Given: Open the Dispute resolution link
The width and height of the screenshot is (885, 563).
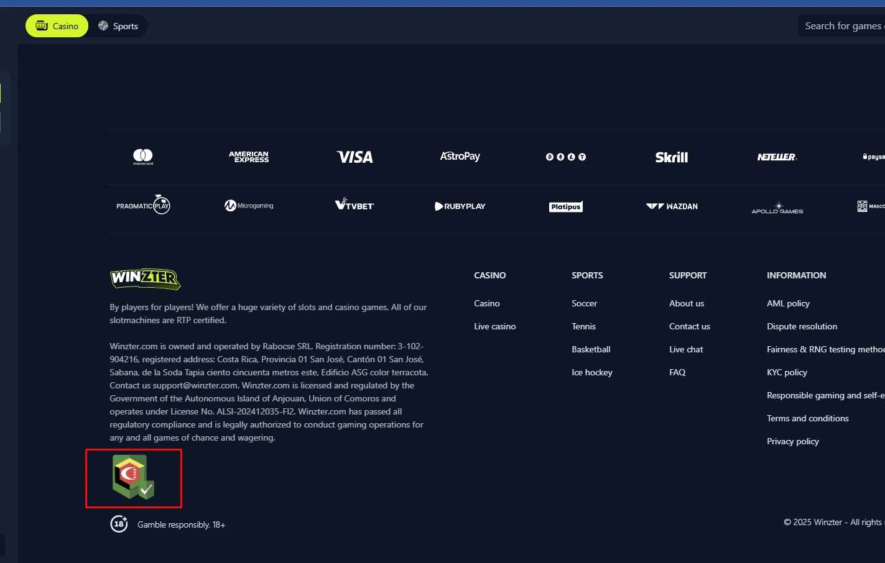Looking at the screenshot, I should click(x=802, y=326).
